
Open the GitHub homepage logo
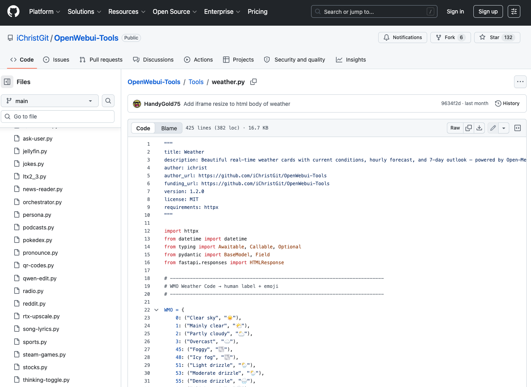[x=13, y=11]
